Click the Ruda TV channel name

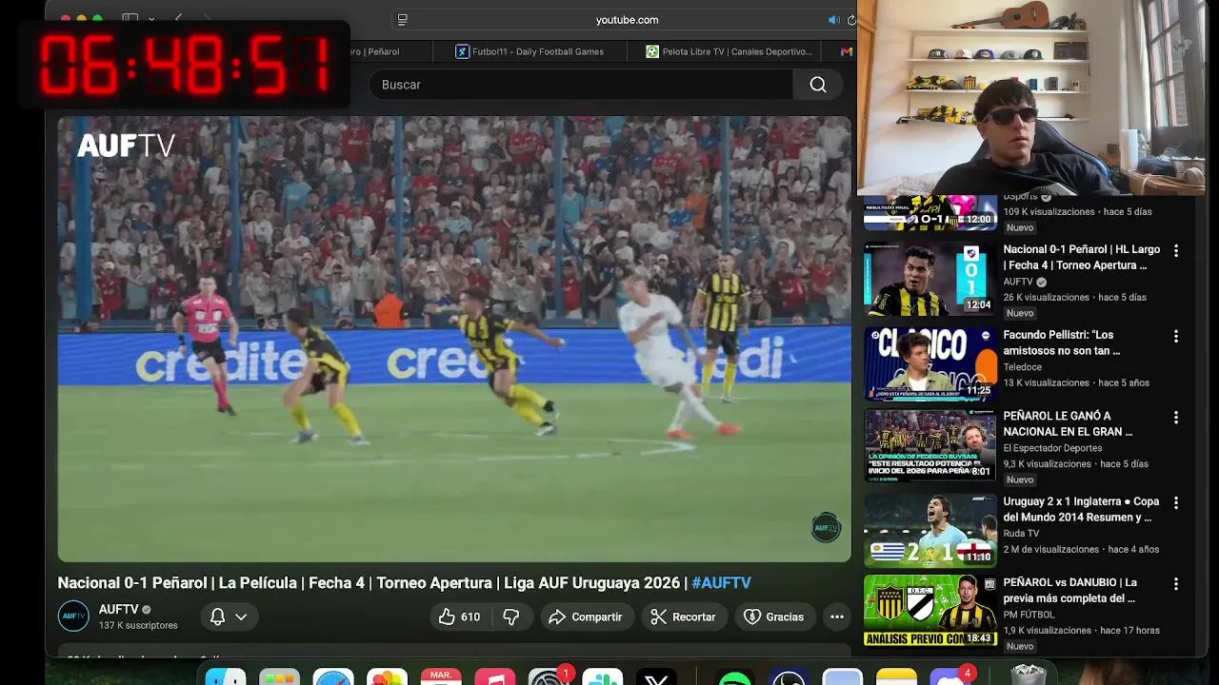[x=1021, y=534]
